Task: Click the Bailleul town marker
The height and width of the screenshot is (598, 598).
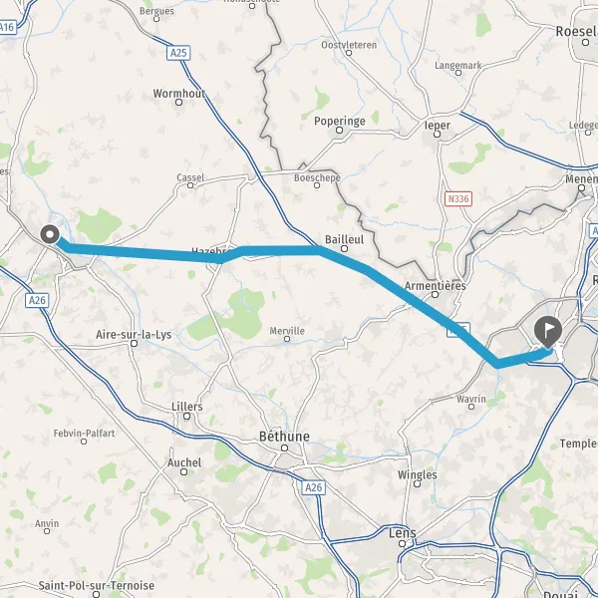Action: [345, 248]
